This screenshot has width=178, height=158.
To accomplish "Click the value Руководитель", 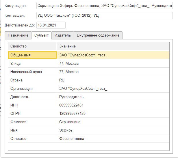I will [x=71, y=97].
